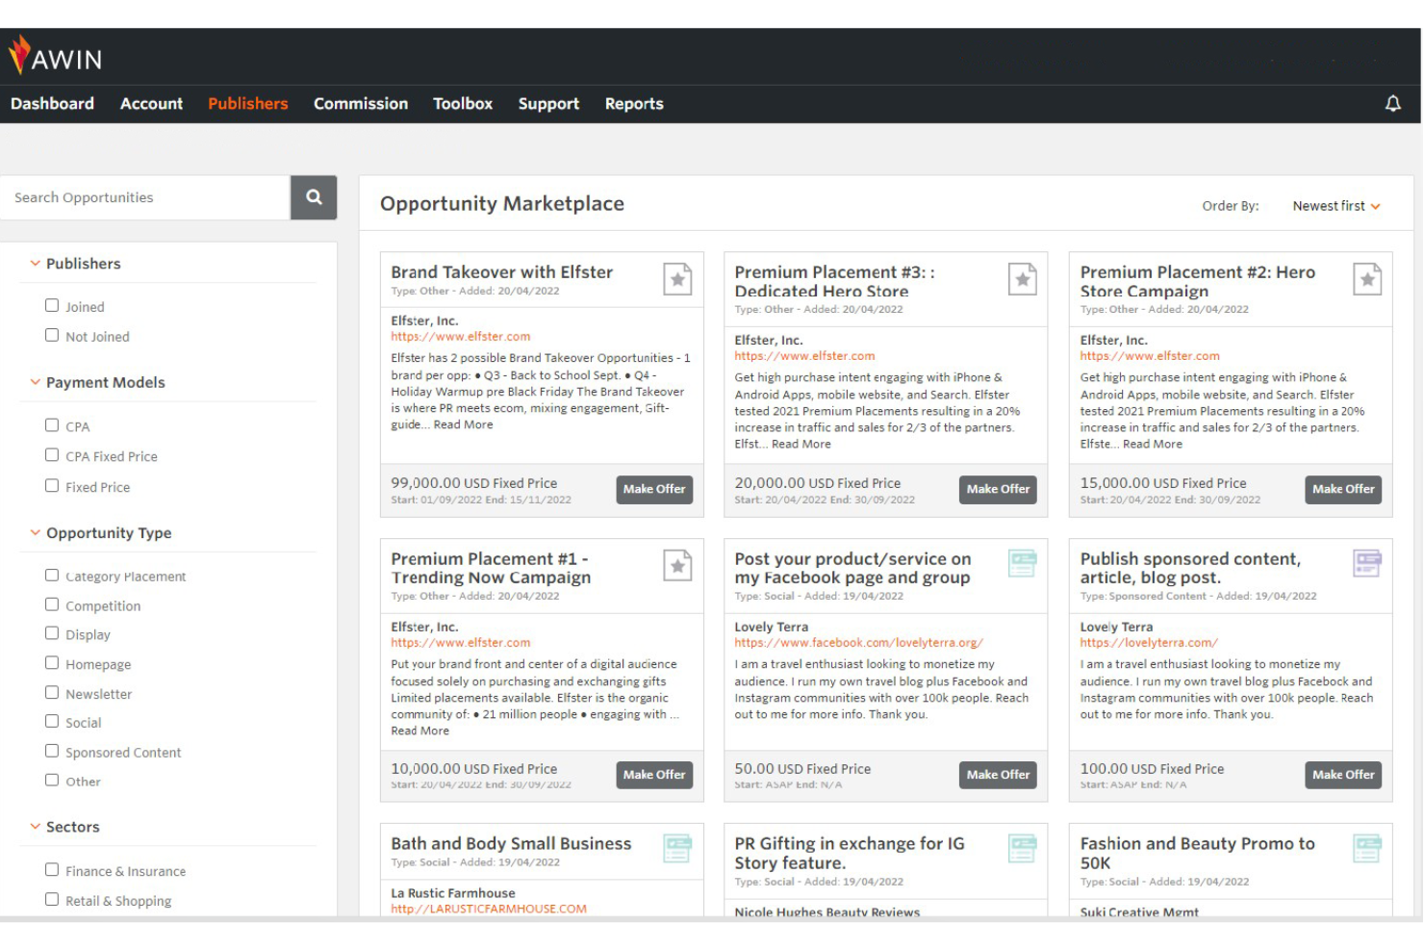Screen dimensions: 1424x950
Task: Make Offer on 100.00 USD sponsored content
Action: (1343, 775)
